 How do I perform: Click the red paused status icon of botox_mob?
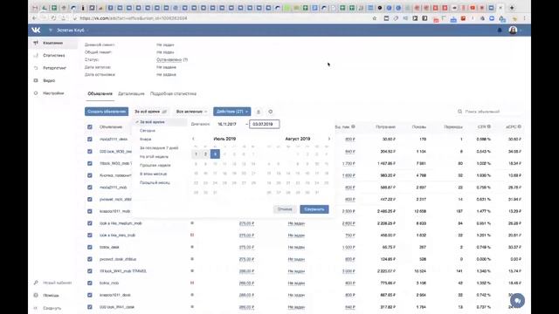(x=192, y=283)
